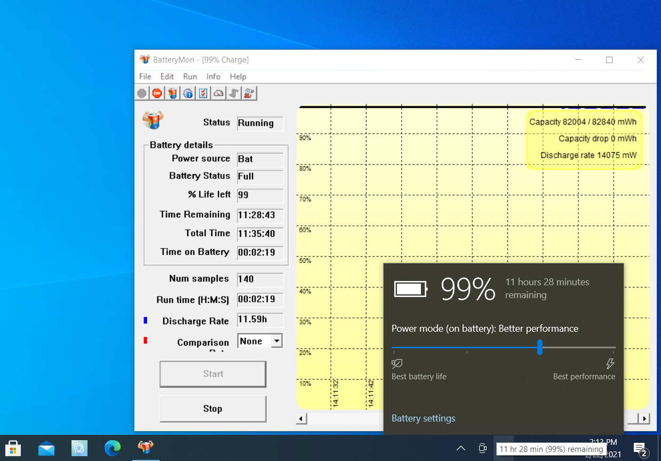
Task: Click the 14:11:42 timestamp on the chart
Action: 371,393
